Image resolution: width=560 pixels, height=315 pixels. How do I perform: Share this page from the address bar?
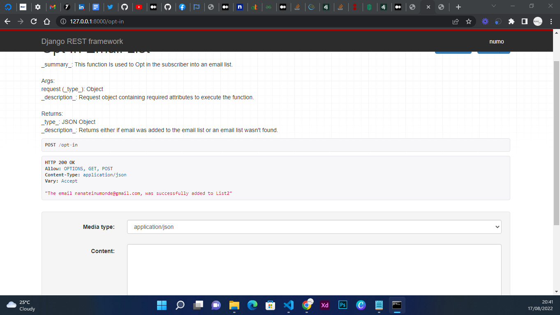tap(456, 22)
